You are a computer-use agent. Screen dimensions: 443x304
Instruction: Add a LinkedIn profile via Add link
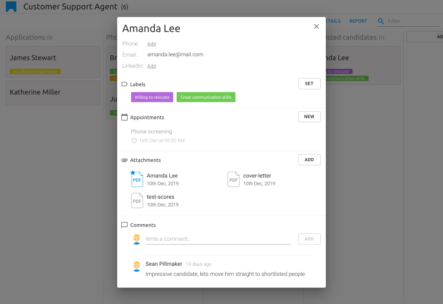[x=151, y=66]
